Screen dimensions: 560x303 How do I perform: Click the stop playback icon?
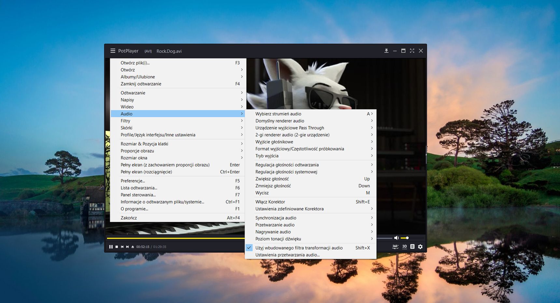(x=117, y=247)
